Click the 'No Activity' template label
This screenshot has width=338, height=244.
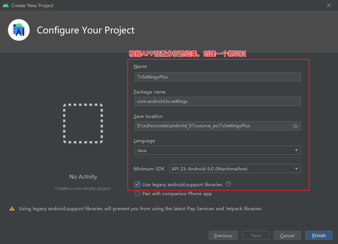pos(83,177)
